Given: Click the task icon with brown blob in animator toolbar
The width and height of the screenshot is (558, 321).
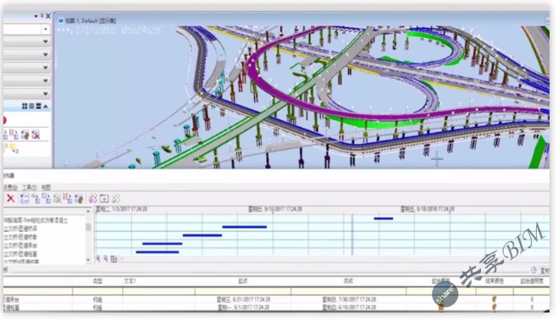Looking at the screenshot, I should pyautogui.click(x=79, y=198).
